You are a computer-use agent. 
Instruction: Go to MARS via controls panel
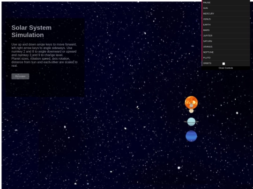226,30
